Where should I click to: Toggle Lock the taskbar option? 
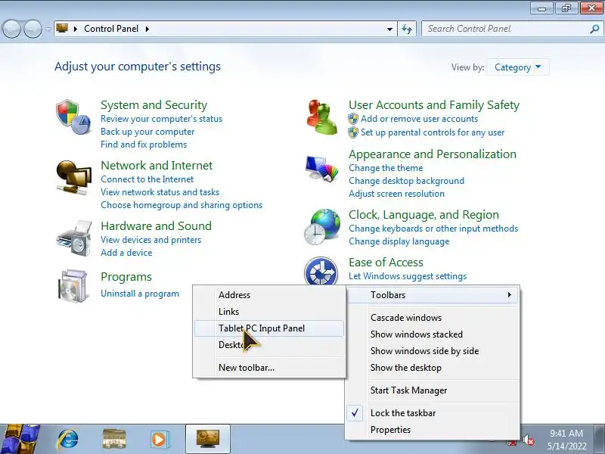pos(431,413)
